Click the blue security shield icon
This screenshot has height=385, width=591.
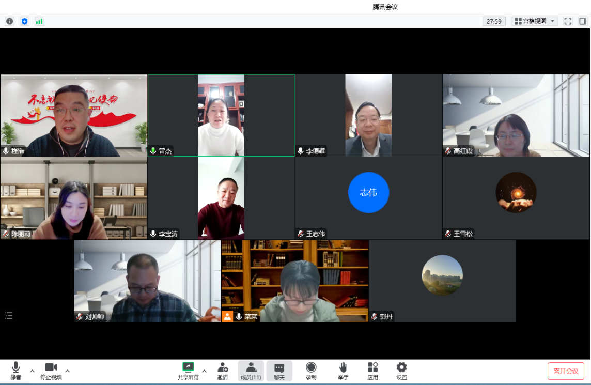coord(24,21)
